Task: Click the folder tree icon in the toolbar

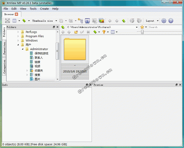Action: [81, 21]
